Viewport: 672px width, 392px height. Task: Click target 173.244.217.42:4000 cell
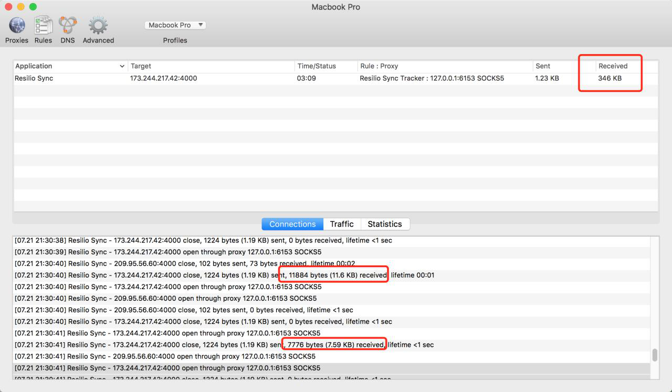164,79
